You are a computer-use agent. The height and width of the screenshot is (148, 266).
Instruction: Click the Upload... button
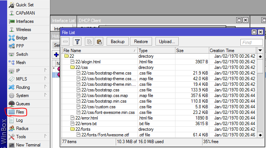tap(167, 42)
